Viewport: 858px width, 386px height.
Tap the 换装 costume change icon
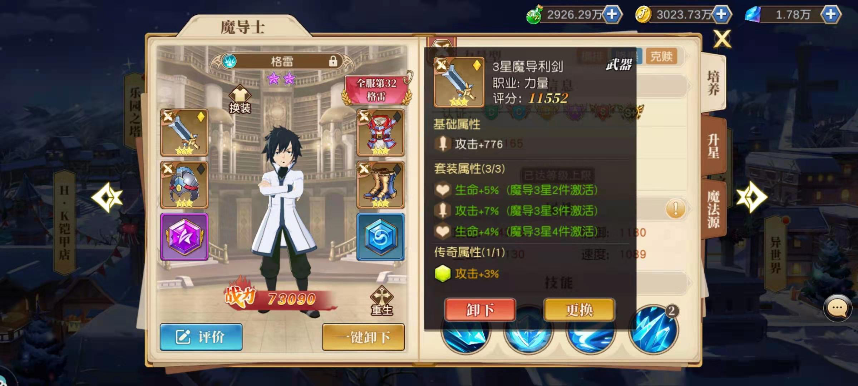(240, 99)
